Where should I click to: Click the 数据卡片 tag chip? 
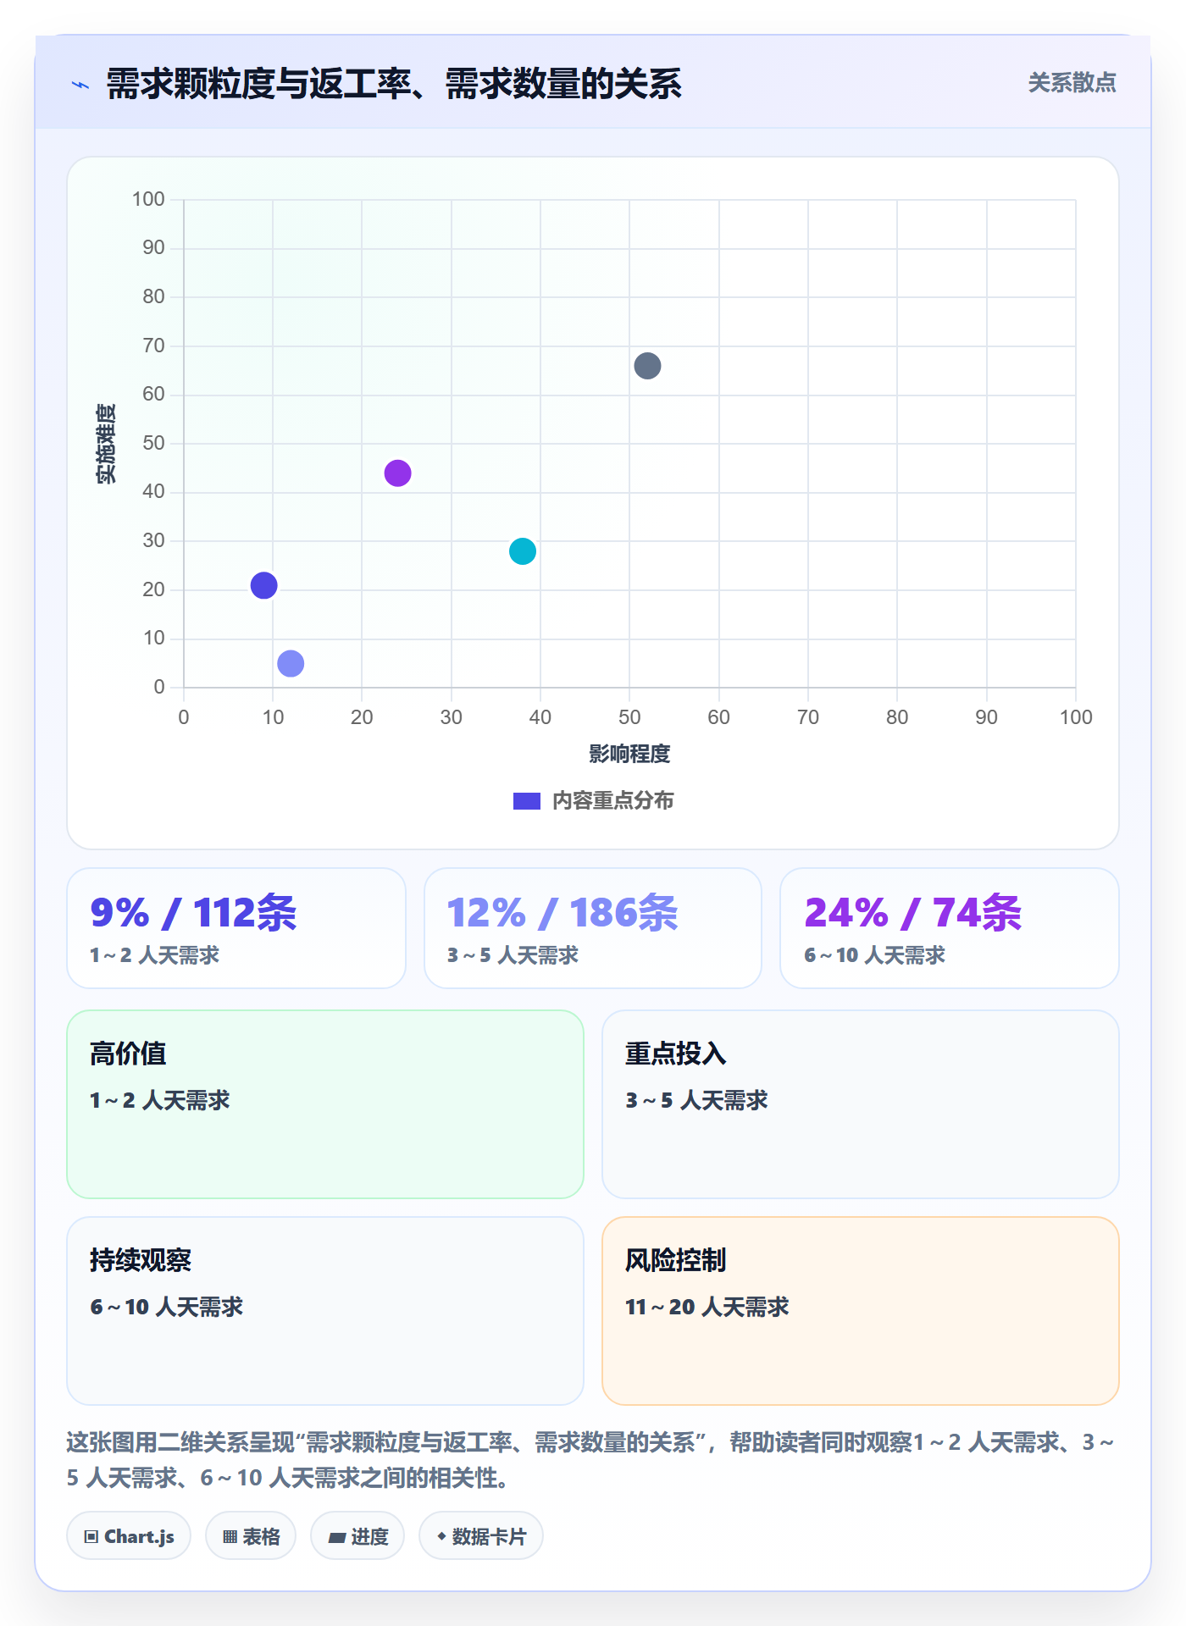[481, 1536]
